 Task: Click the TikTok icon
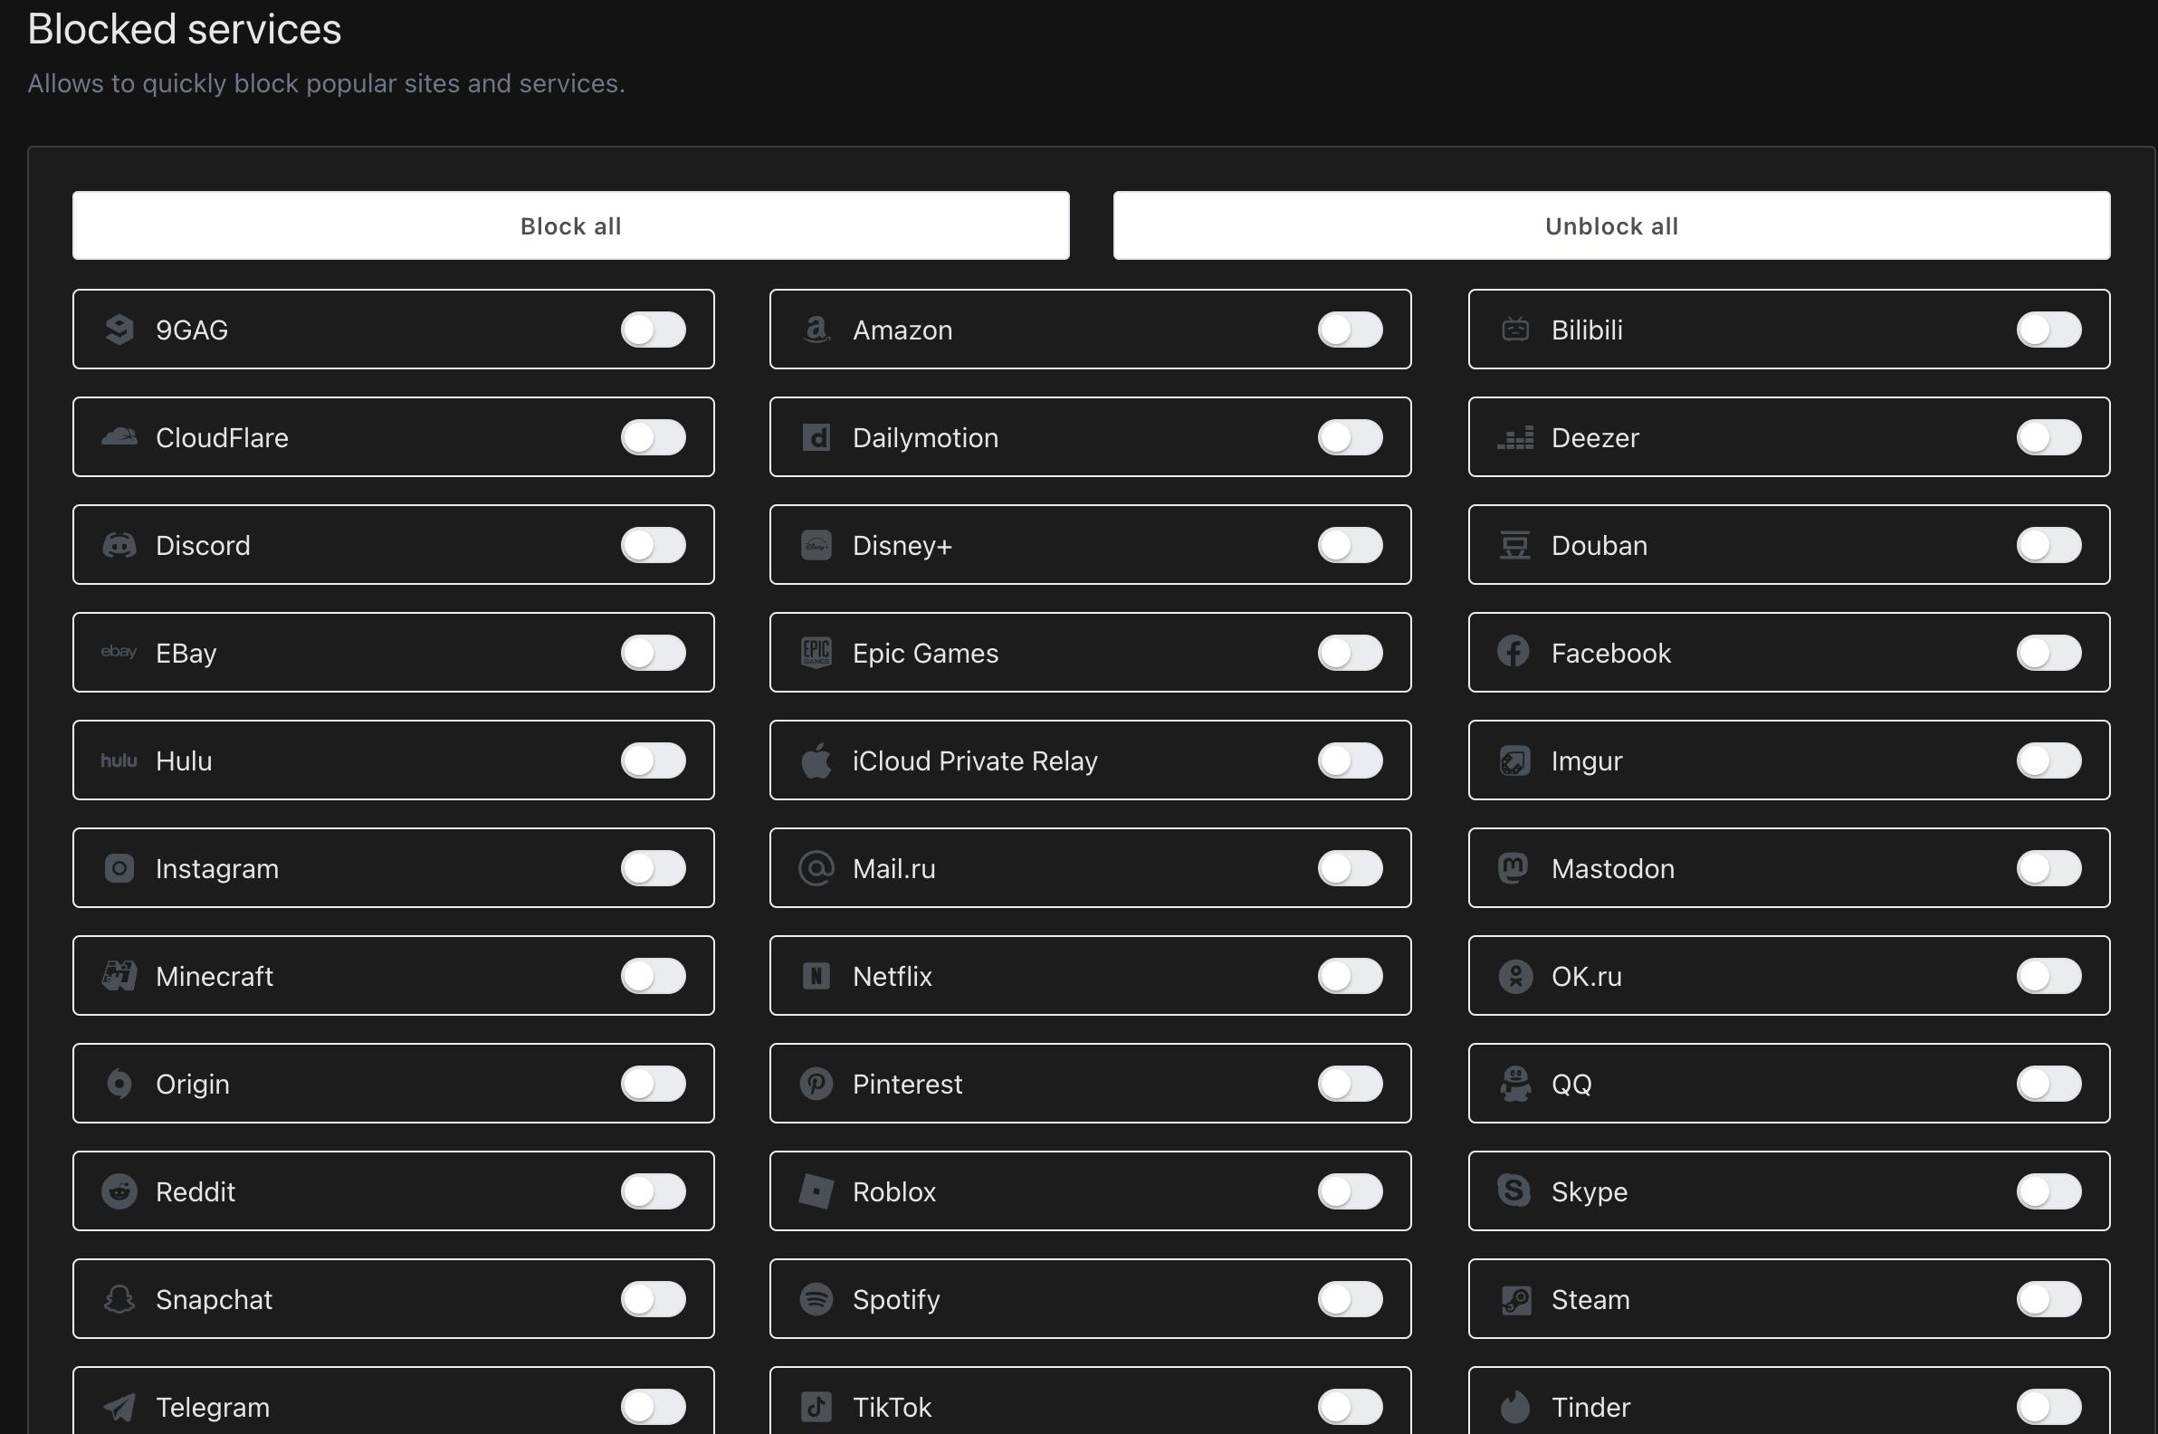(x=816, y=1407)
